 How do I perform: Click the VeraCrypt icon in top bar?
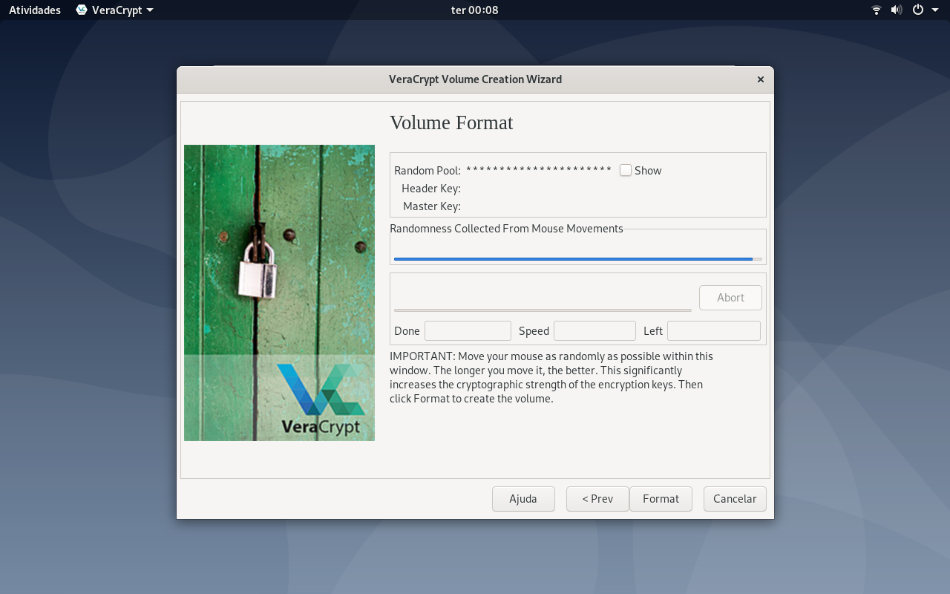[x=82, y=10]
